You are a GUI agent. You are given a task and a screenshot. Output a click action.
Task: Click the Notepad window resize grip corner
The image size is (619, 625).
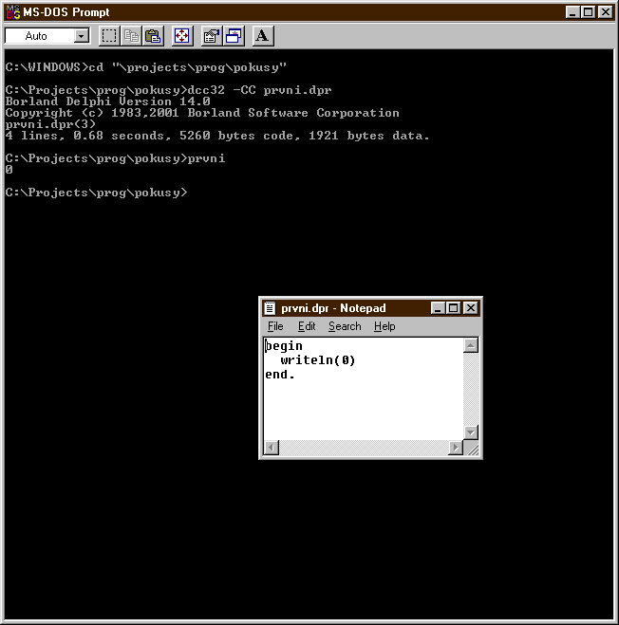(x=472, y=449)
